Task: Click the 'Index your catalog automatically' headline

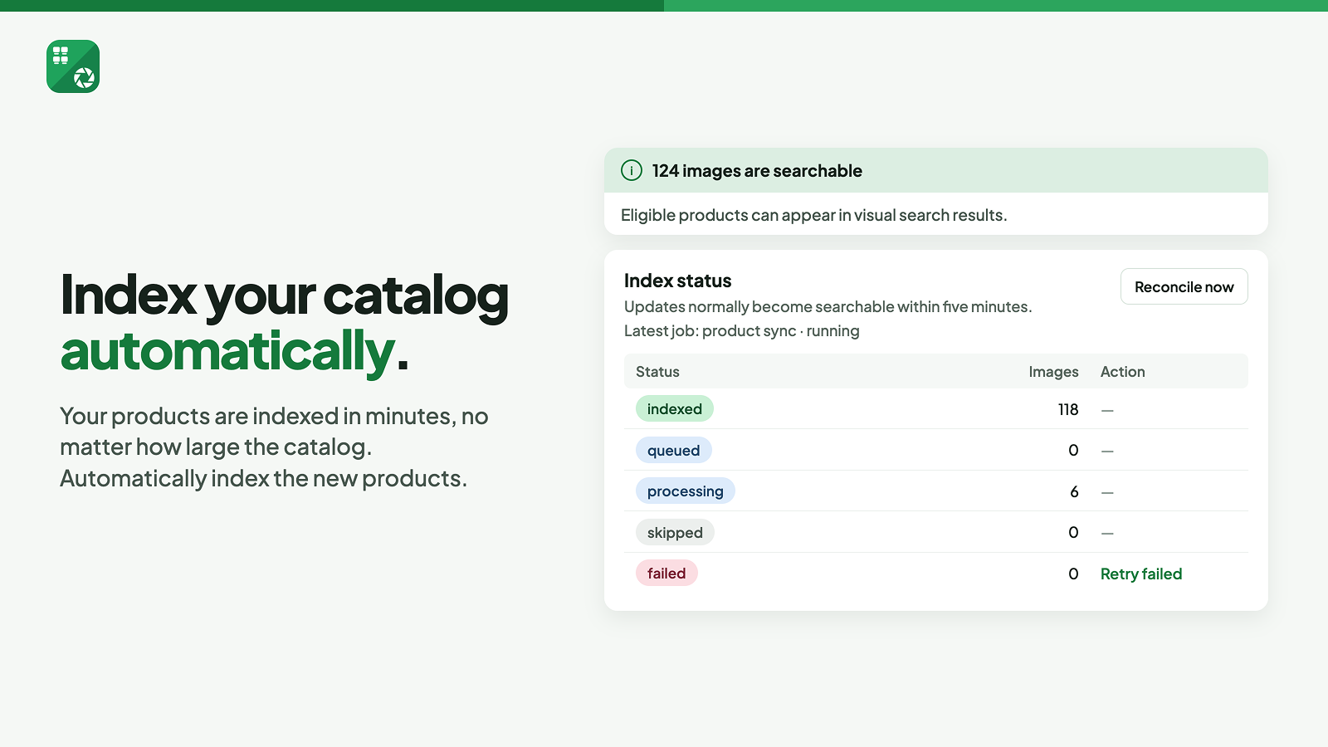Action: pos(284,323)
